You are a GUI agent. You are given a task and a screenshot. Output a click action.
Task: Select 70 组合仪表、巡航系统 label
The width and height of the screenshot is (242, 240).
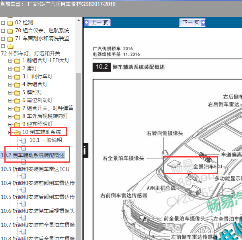42,31
